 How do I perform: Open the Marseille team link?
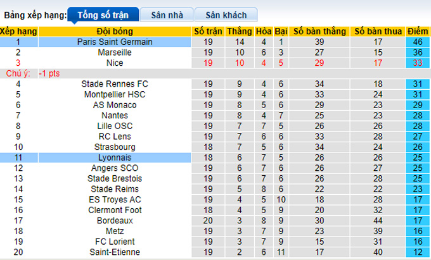pyautogui.click(x=115, y=53)
